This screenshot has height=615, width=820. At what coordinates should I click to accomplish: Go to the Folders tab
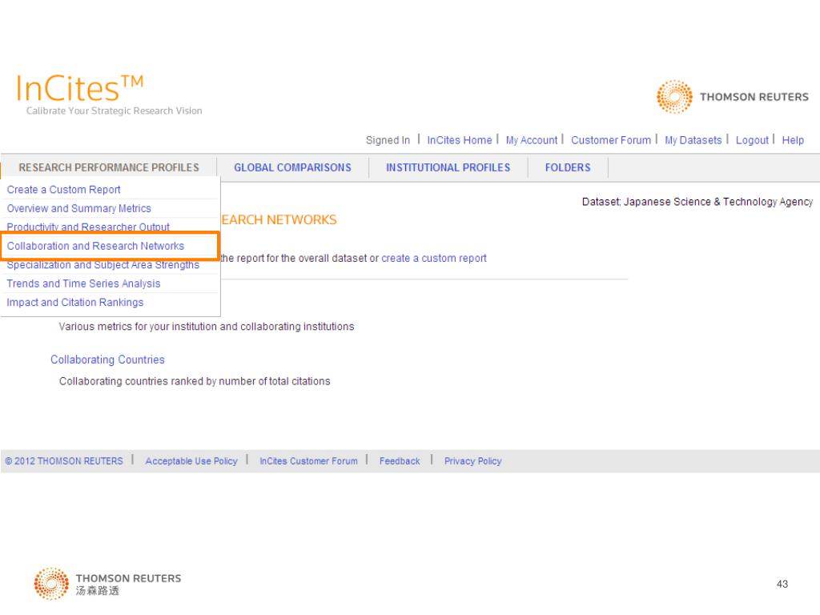point(568,167)
